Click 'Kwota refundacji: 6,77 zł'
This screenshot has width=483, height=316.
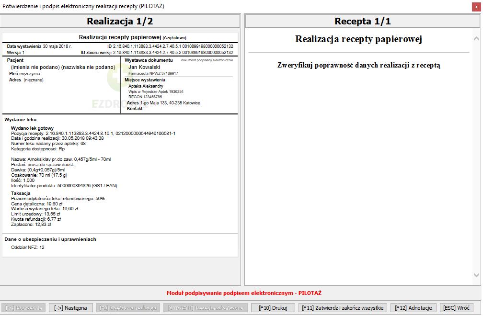(x=36, y=219)
